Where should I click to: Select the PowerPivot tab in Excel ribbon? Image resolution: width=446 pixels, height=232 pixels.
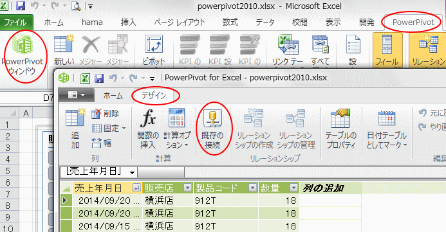(413, 22)
